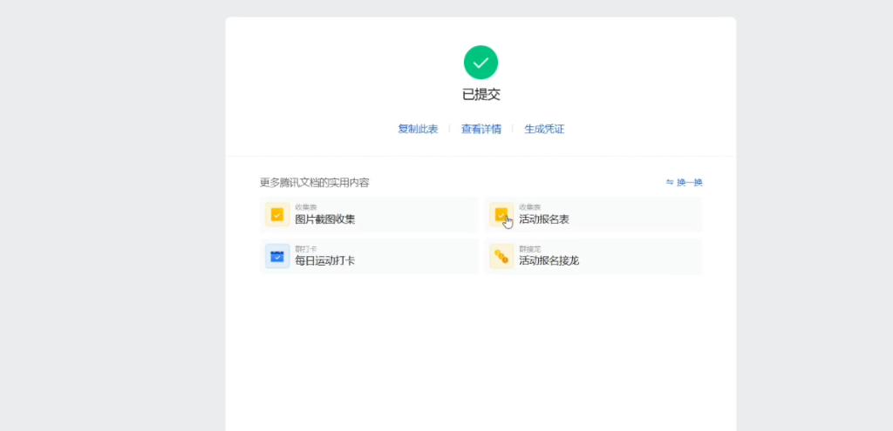Click the 已提交 status text

tap(481, 95)
